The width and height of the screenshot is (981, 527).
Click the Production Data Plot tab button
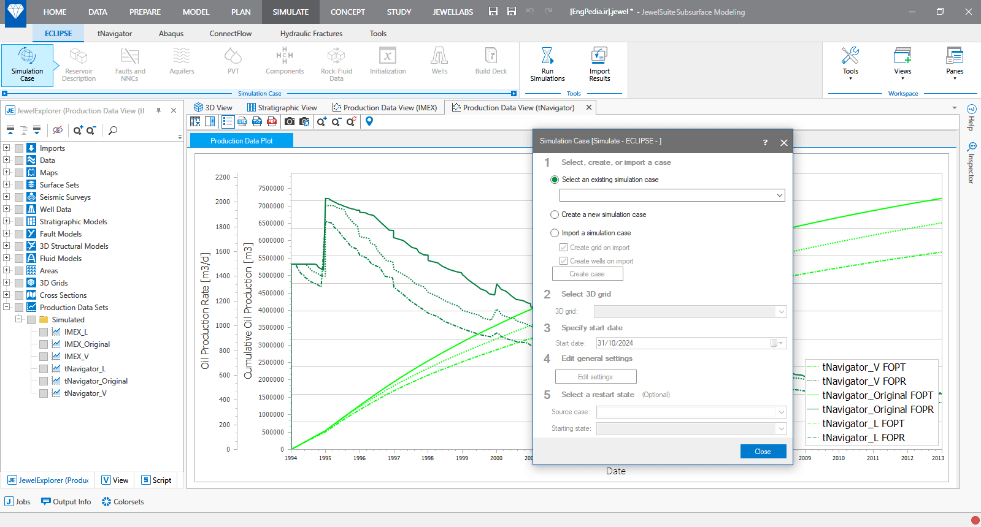(x=242, y=141)
